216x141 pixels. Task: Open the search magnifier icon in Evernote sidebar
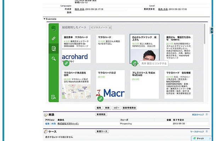point(53,59)
